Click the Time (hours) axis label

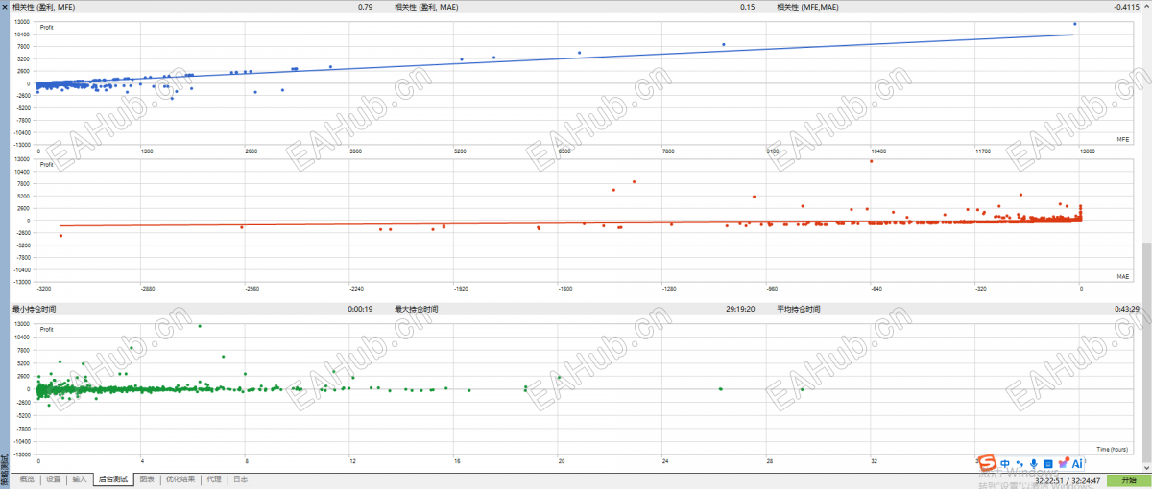coord(1111,448)
